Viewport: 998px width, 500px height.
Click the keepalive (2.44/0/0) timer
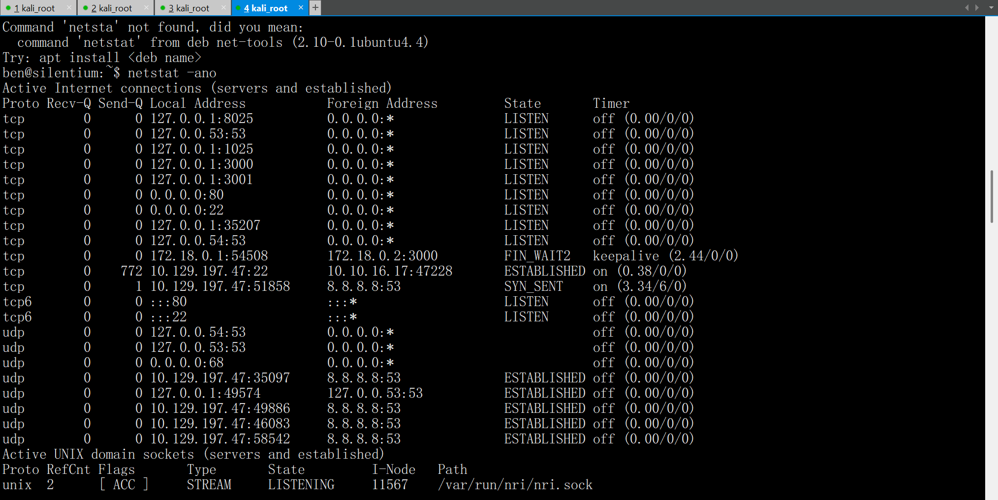point(665,256)
